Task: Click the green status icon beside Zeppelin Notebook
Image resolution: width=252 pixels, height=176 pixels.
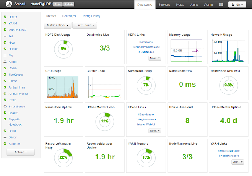Action: coord(5,119)
